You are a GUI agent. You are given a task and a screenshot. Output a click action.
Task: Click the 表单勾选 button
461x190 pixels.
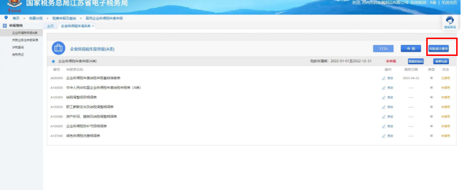[441, 61]
